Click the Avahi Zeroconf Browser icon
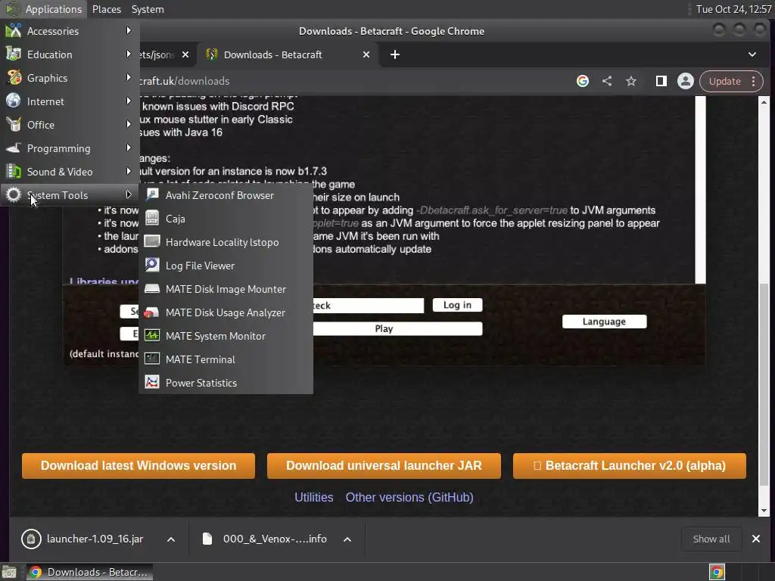The height and width of the screenshot is (581, 775). [x=151, y=195]
